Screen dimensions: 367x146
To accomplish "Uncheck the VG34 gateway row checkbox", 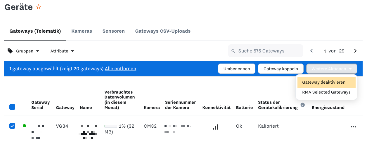I will [12, 126].
